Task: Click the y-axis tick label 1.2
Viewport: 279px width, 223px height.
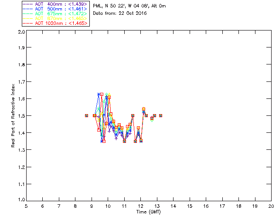Action: point(21,167)
